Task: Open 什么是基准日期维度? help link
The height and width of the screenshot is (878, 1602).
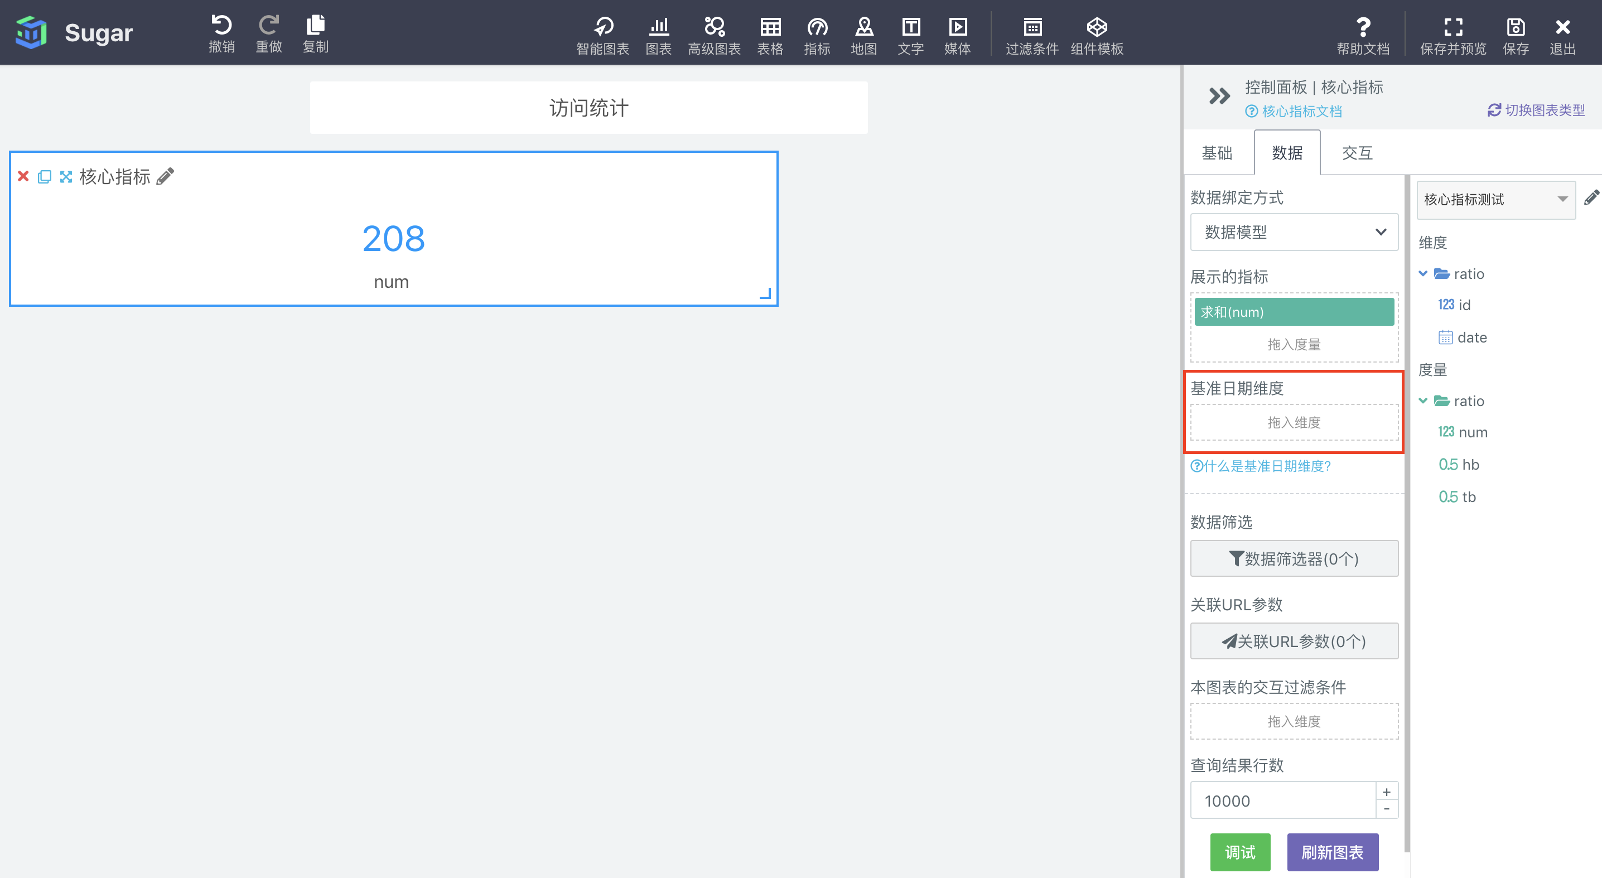Action: (1261, 466)
